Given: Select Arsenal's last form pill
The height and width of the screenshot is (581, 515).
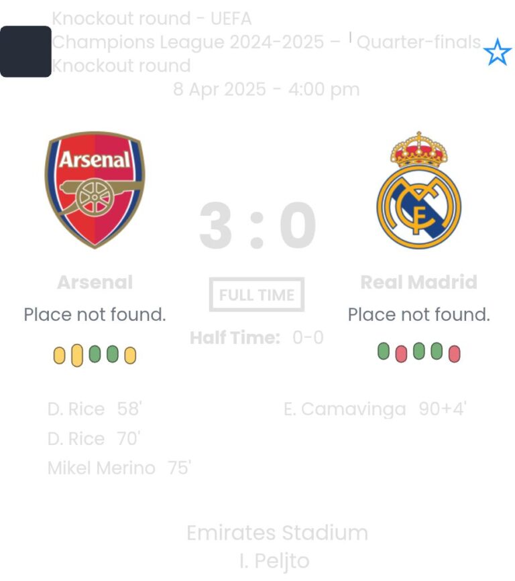Looking at the screenshot, I should pyautogui.click(x=130, y=355).
